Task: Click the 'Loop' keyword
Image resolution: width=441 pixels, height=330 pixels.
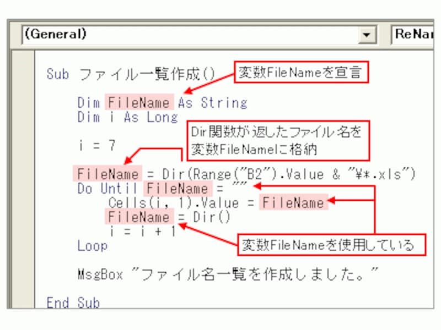Action: [x=92, y=246]
